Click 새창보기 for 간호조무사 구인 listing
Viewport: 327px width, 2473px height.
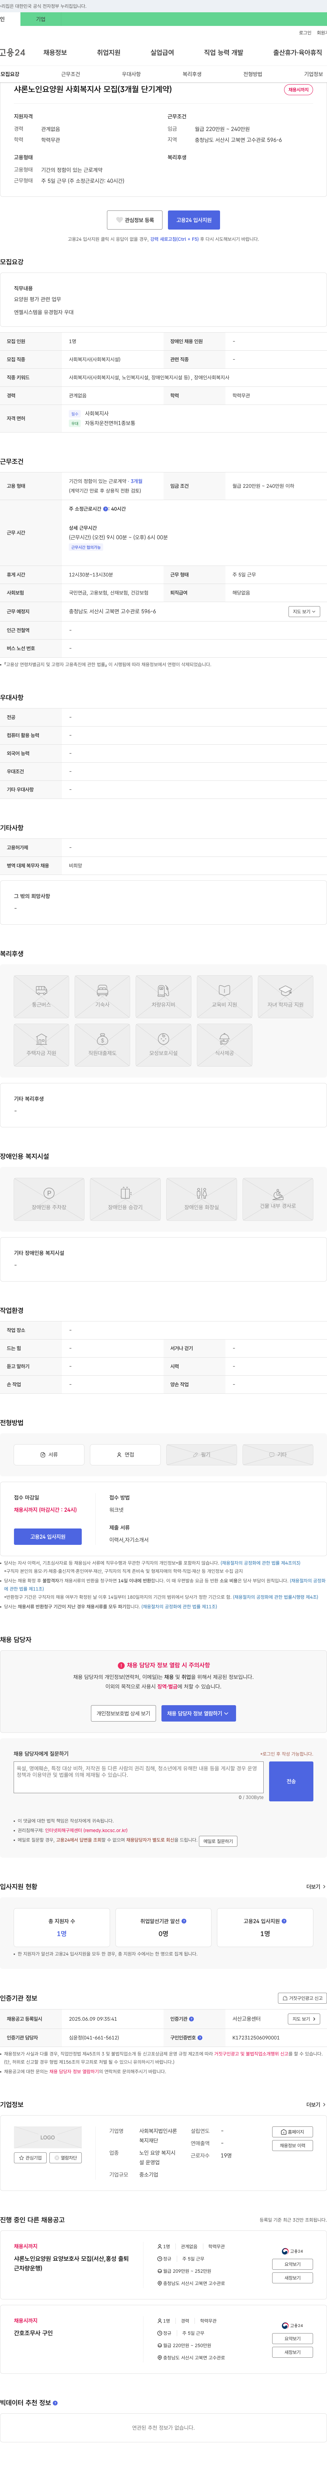pos(293,2352)
